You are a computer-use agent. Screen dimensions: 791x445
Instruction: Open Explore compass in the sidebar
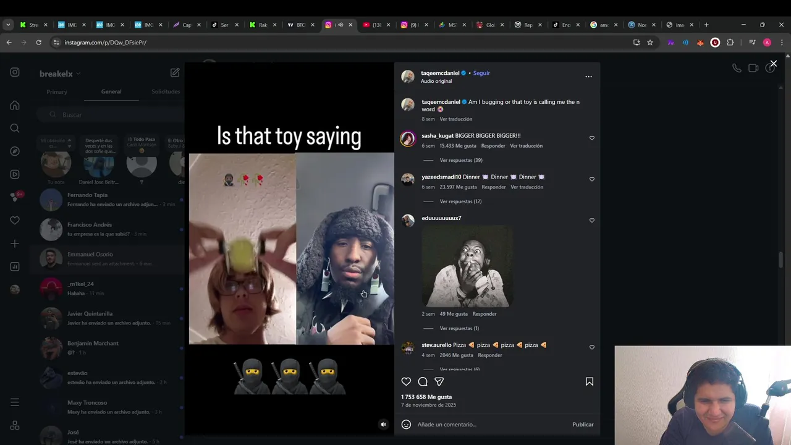pos(15,151)
